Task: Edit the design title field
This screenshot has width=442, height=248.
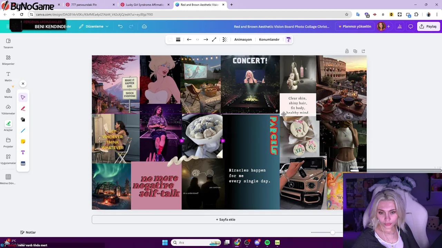Action: [281, 27]
